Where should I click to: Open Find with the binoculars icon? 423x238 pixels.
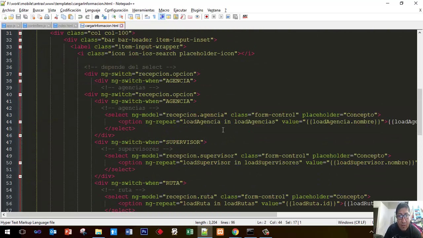[x=97, y=17]
